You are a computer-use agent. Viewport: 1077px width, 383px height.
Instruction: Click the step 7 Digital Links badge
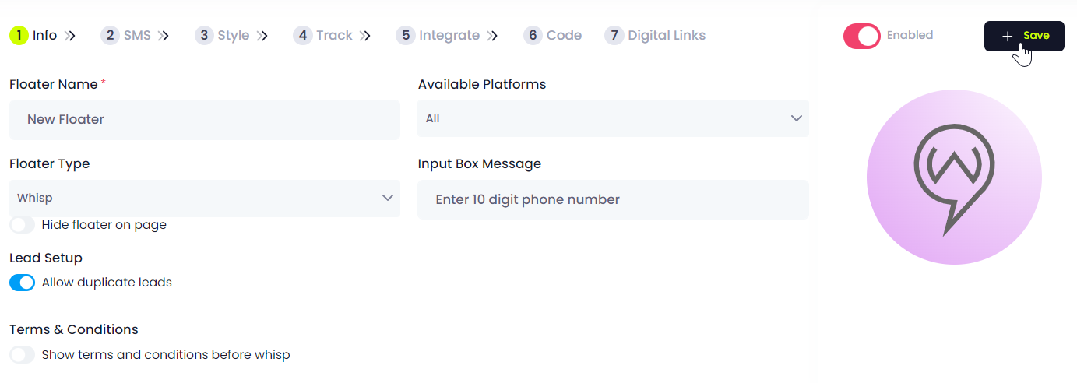click(x=614, y=35)
